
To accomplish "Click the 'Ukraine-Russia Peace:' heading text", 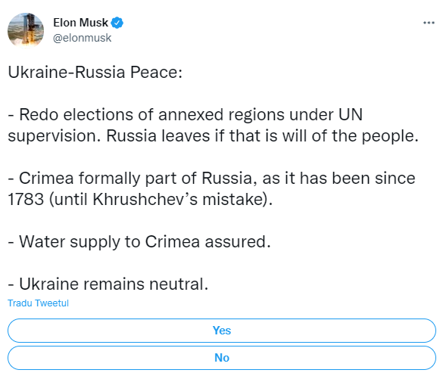I will 95,73.
